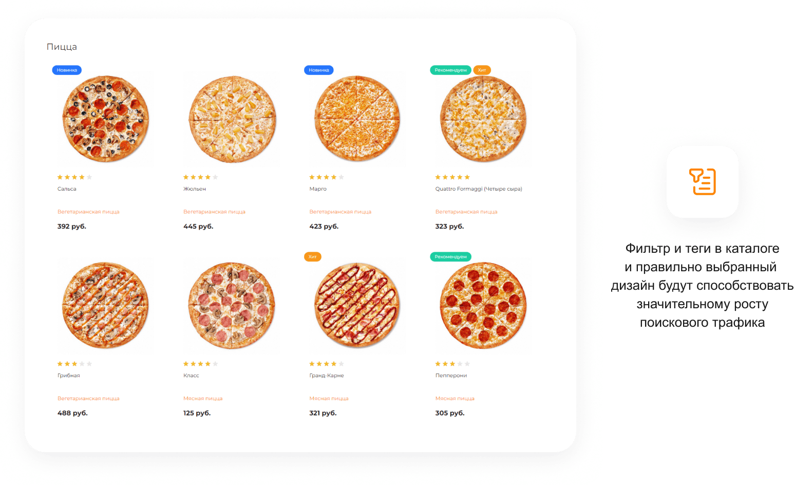Click the orange filter list icon

coord(702,181)
